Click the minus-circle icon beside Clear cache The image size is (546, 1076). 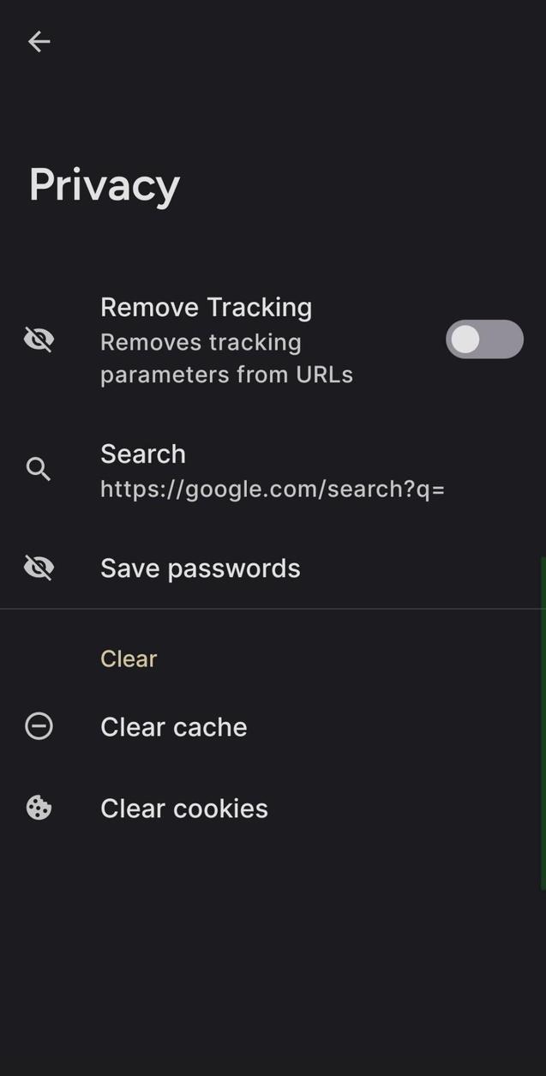coord(39,726)
